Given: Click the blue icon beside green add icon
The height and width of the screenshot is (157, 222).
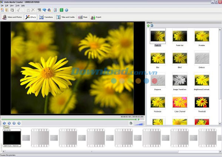Looking at the screenshot, I should pyautogui.click(x=152, y=26).
